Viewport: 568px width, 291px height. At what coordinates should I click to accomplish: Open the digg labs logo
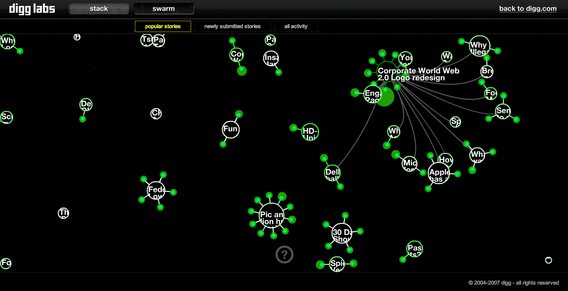[32, 9]
